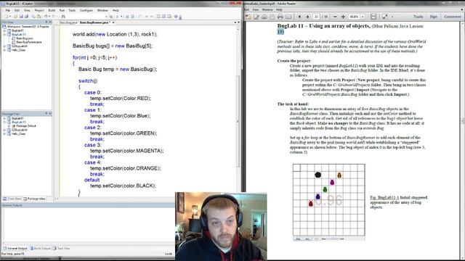
Task: Click the Save icon in JCreator toolbar
Action: coord(21,17)
